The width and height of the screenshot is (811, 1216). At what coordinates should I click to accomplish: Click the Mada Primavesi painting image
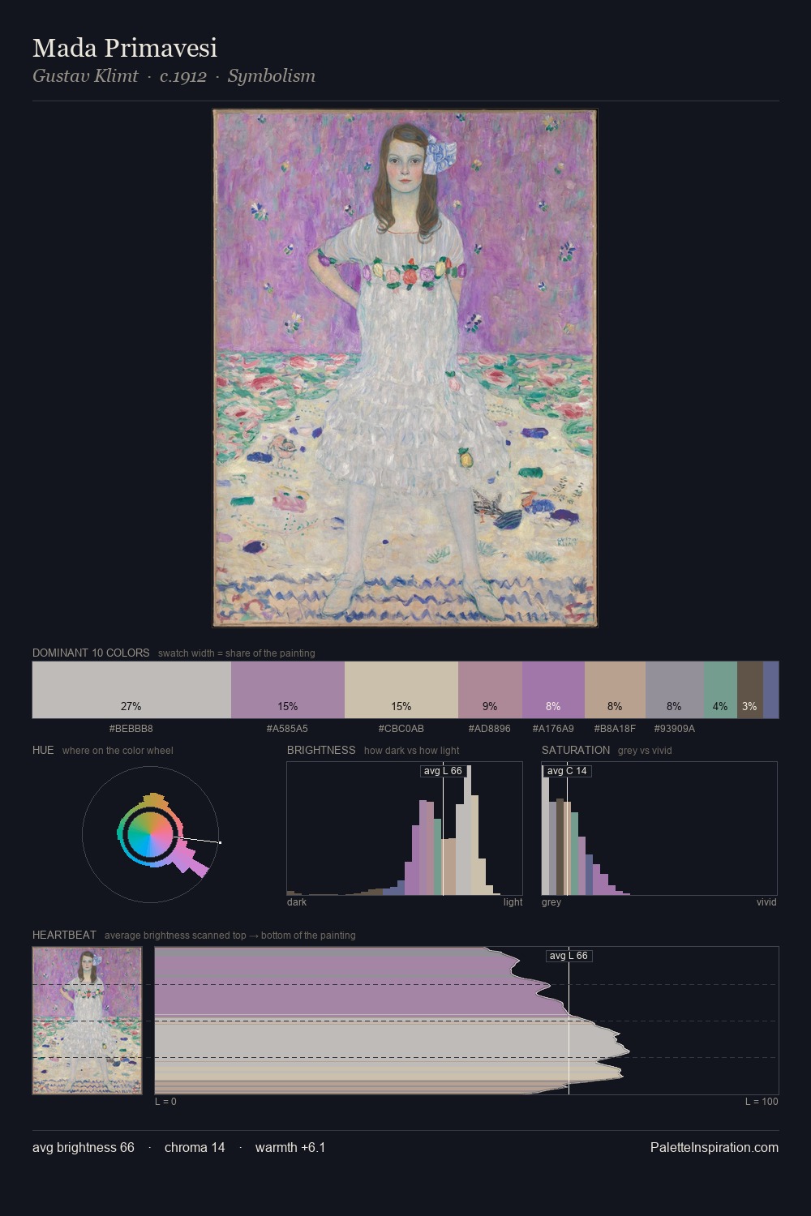[405, 368]
